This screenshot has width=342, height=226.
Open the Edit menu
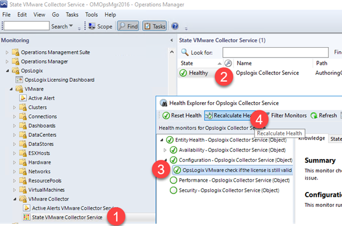click(x=22, y=15)
